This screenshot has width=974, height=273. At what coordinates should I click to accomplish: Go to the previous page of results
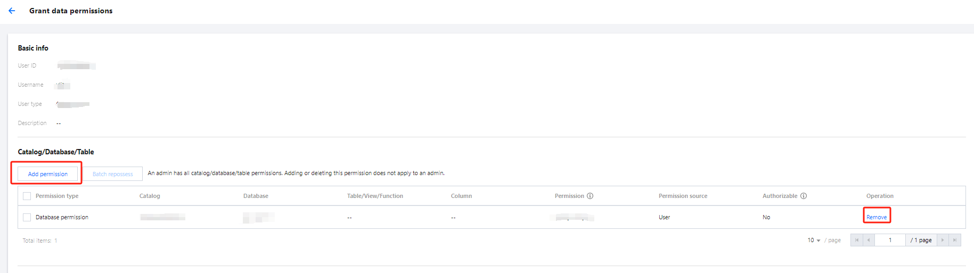869,240
